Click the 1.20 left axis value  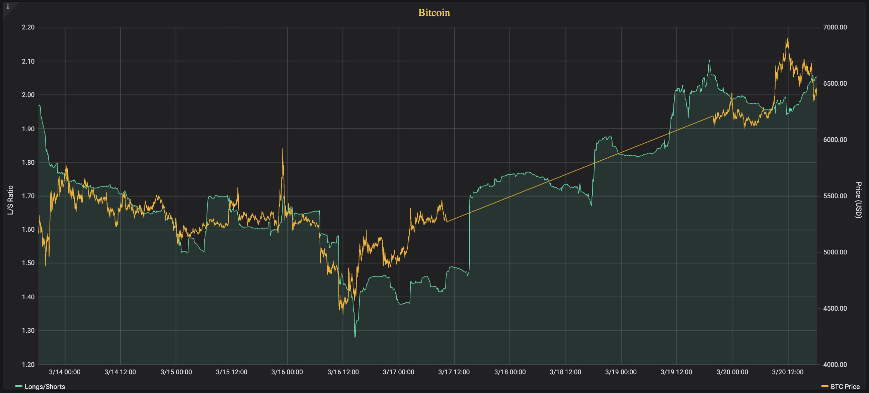(x=28, y=364)
